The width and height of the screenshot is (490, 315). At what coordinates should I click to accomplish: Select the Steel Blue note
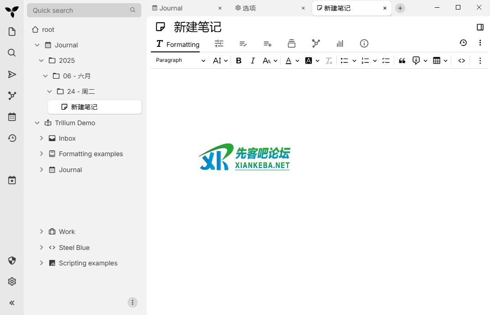click(x=74, y=248)
